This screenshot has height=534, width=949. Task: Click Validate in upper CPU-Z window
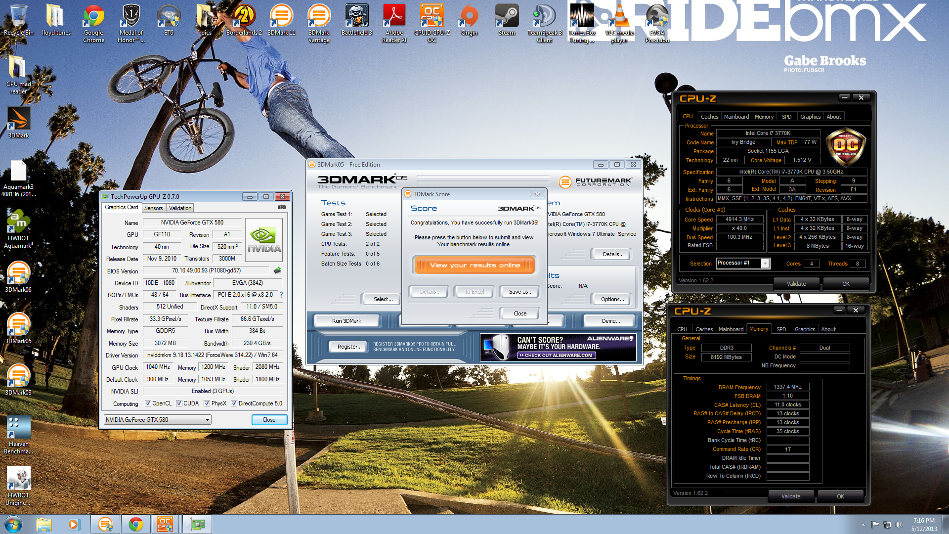pos(796,284)
